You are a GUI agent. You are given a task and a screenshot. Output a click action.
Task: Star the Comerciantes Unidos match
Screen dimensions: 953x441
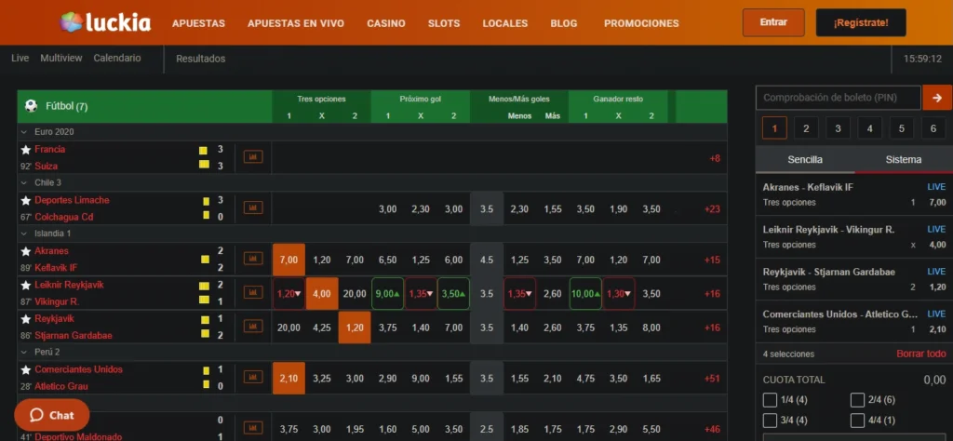[26, 370]
